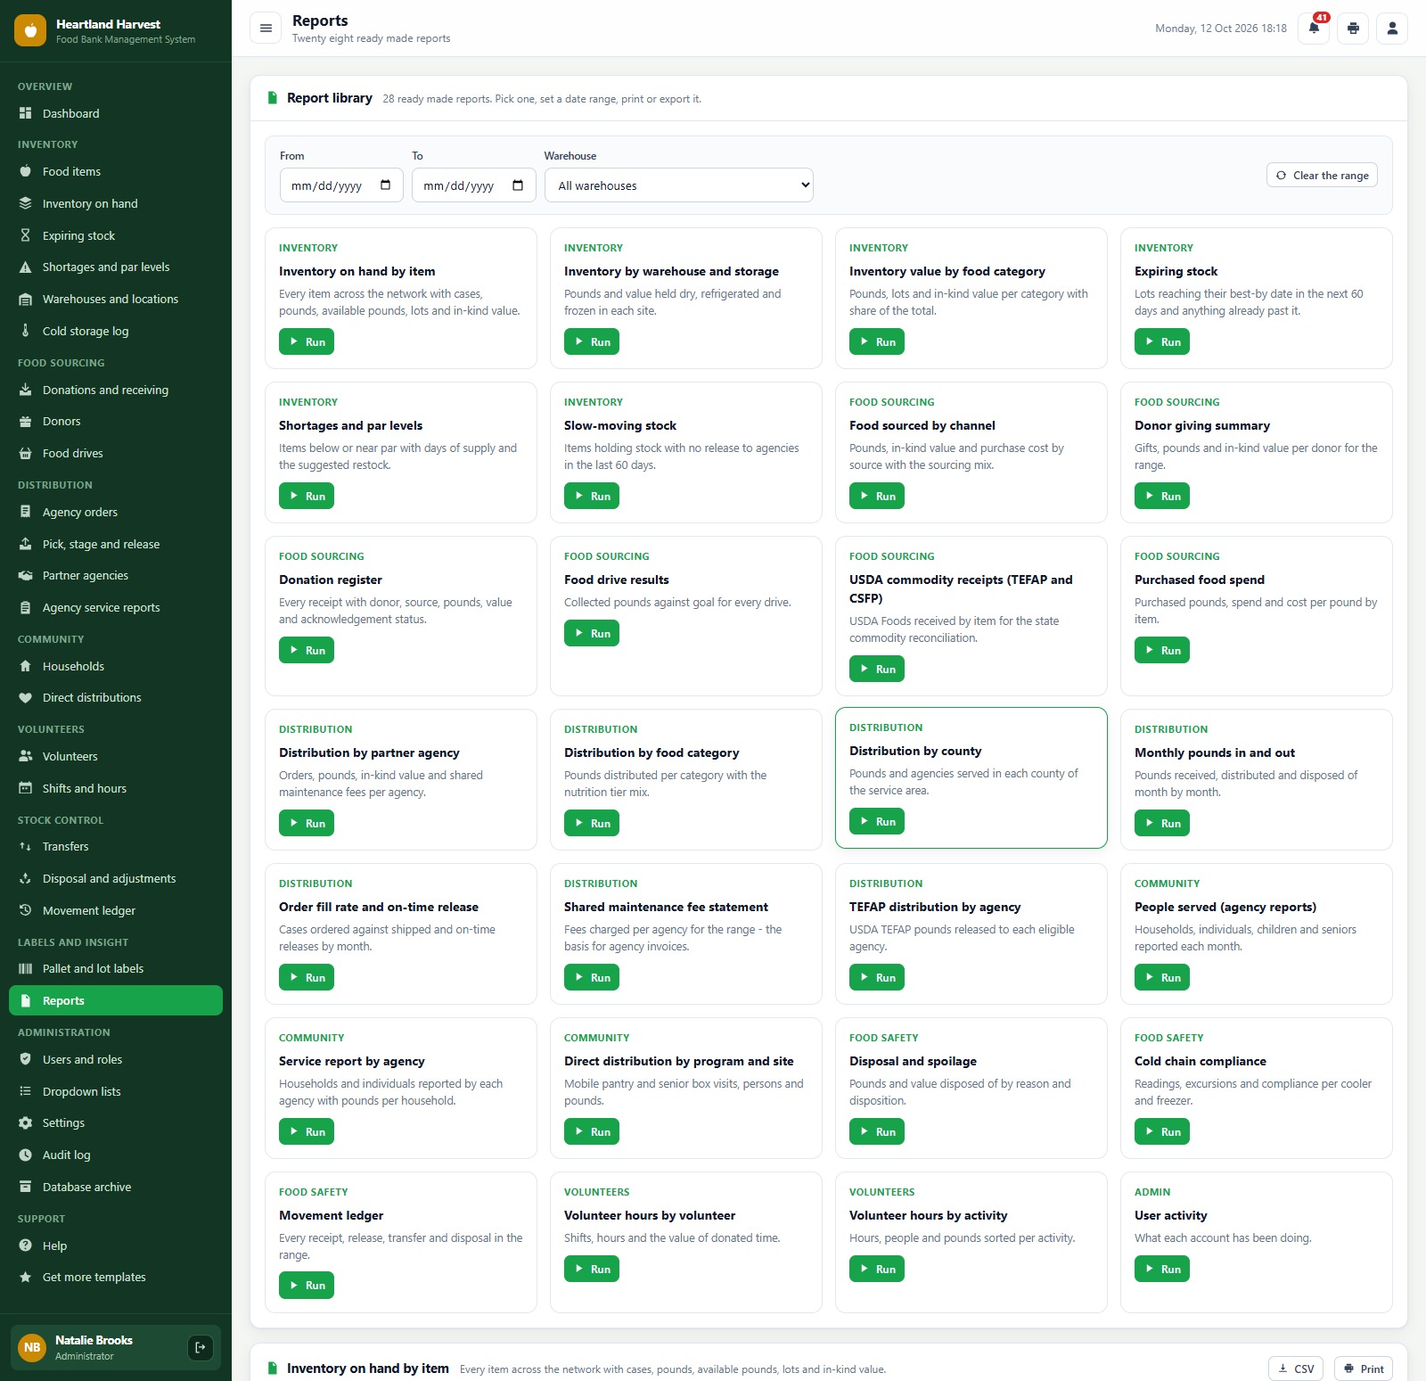Screen dimensions: 1426x1381
Task: Click the From date input field
Action: click(341, 185)
